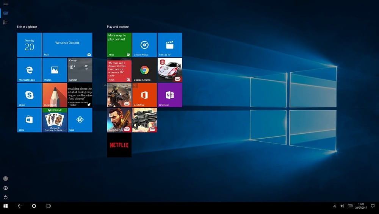
Task: Open the Groove Music tile
Action: pos(144,45)
